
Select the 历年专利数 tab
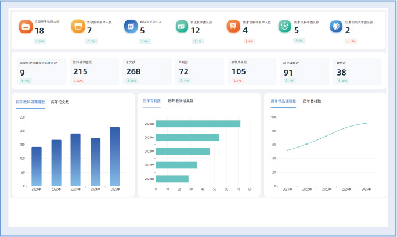pyautogui.click(x=151, y=101)
